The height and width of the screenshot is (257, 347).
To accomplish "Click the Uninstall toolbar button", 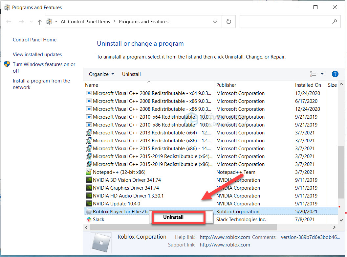I will point(131,74).
